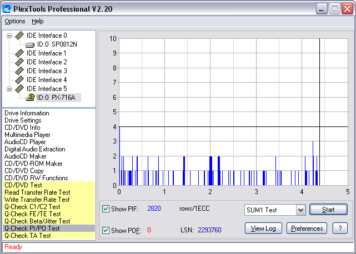Close the PlexTools window
This screenshot has width=356, height=254.
point(347,9)
